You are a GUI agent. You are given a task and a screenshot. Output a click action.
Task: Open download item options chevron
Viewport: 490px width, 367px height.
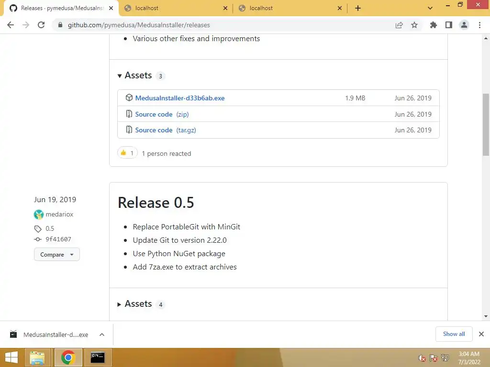[102, 335]
